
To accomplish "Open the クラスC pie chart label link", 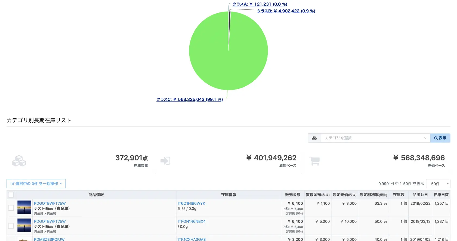I will click(190, 100).
